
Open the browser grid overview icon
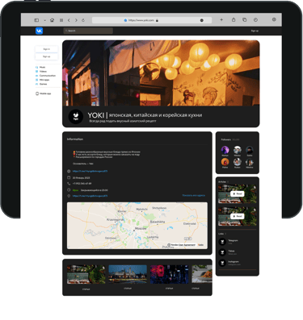pos(61,20)
